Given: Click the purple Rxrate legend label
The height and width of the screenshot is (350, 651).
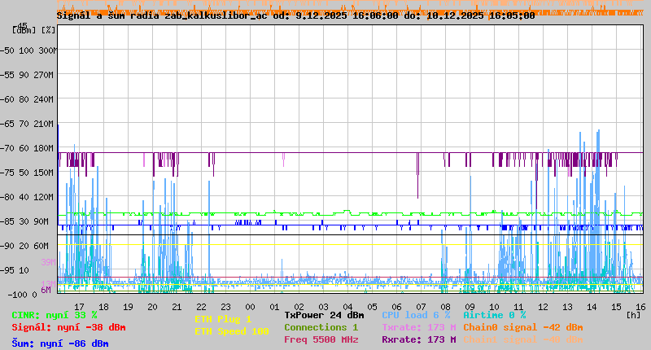Looking at the screenshot, I should [x=418, y=339].
